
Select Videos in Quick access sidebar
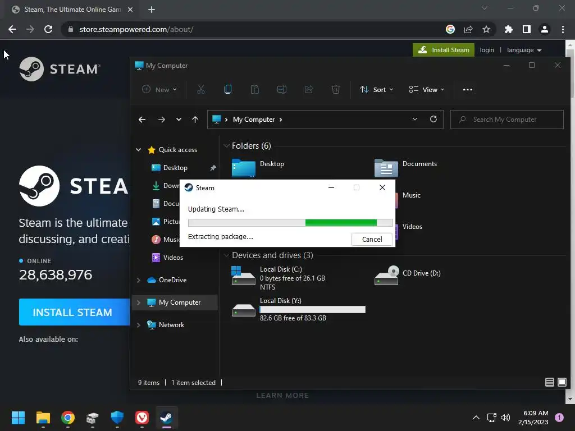[173, 257]
